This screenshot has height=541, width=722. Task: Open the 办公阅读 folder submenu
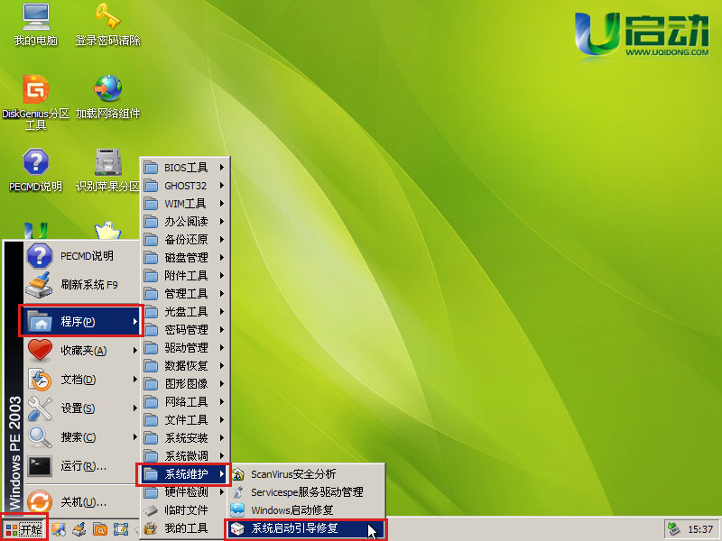pyautogui.click(x=185, y=222)
